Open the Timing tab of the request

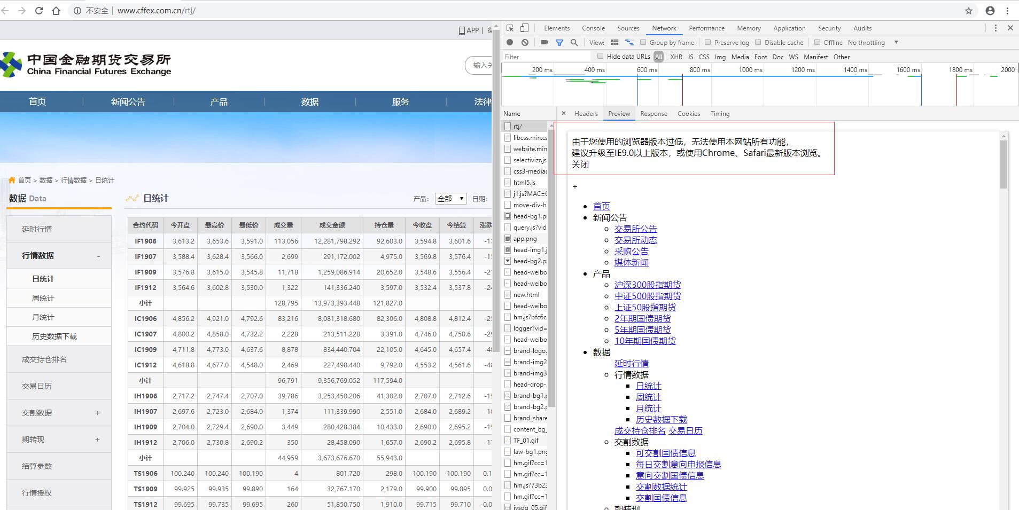pyautogui.click(x=720, y=114)
